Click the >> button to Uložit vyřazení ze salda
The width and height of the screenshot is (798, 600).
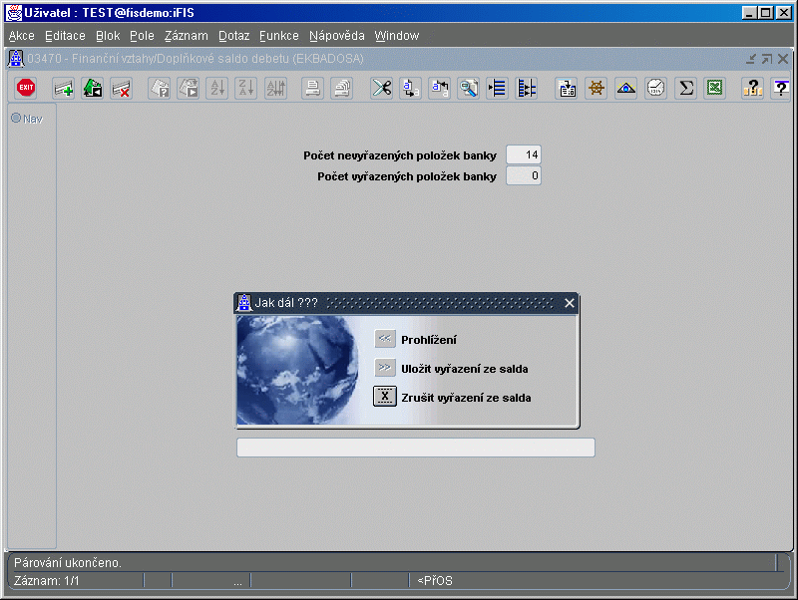385,368
